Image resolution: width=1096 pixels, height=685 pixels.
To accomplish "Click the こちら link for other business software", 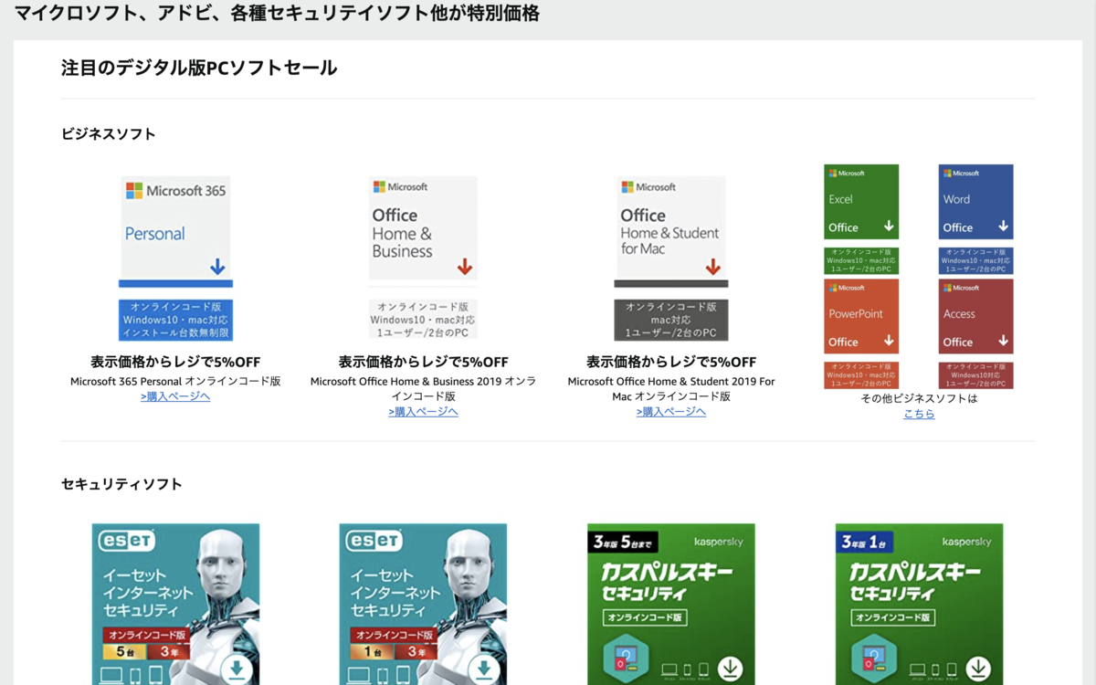I will coord(919,414).
